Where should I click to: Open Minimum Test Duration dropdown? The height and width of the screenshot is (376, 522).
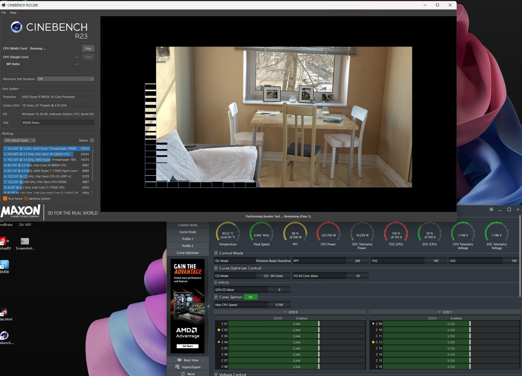pyautogui.click(x=65, y=79)
